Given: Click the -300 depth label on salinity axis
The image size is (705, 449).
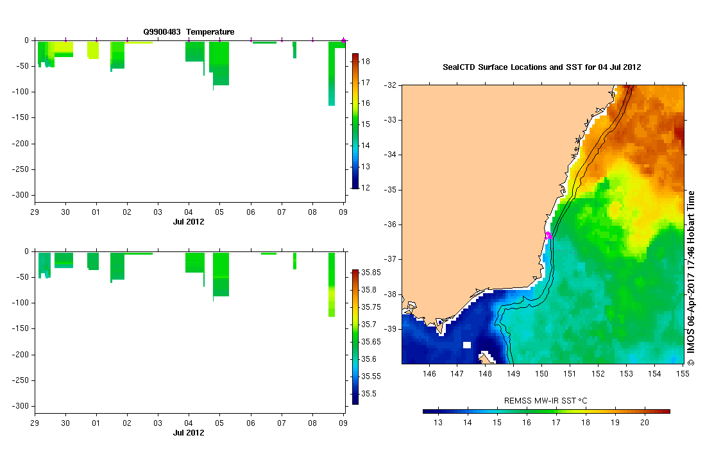Looking at the screenshot, I should point(21,406).
